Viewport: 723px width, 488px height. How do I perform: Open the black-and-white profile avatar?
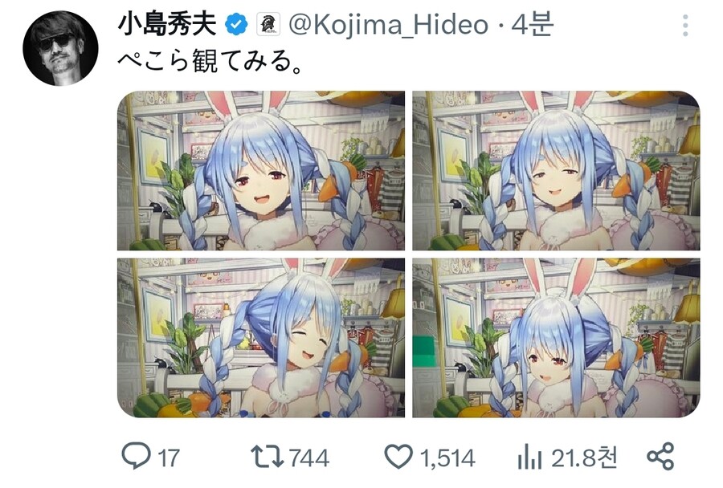(x=60, y=48)
